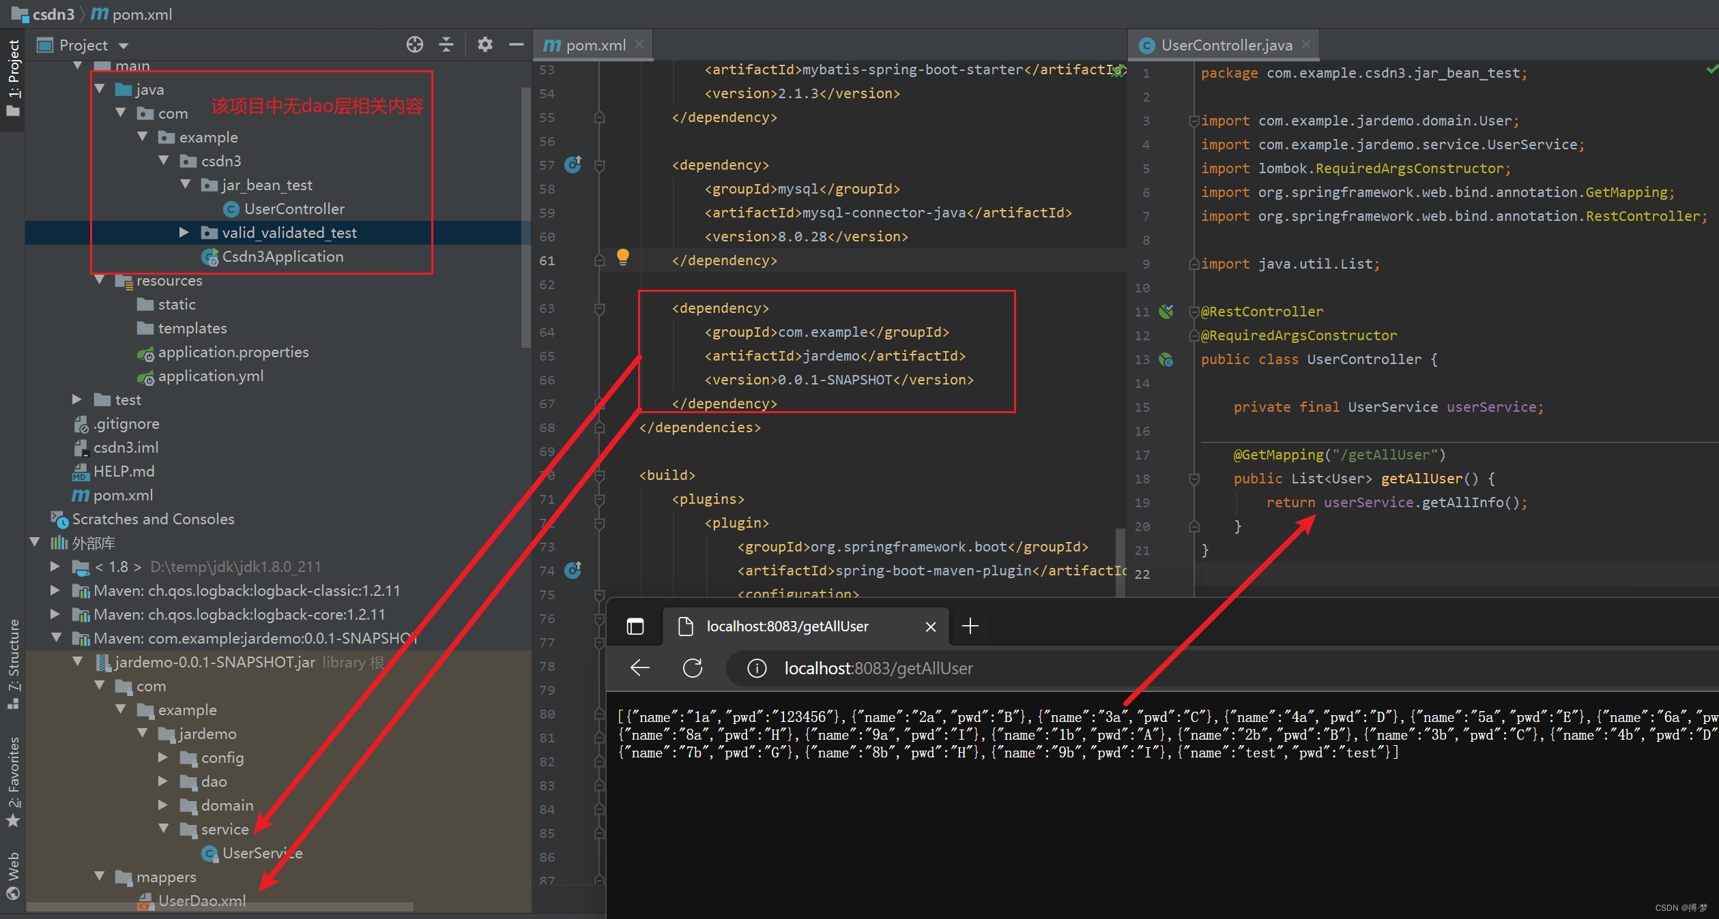Open the 1: Project side tool window

[13, 78]
